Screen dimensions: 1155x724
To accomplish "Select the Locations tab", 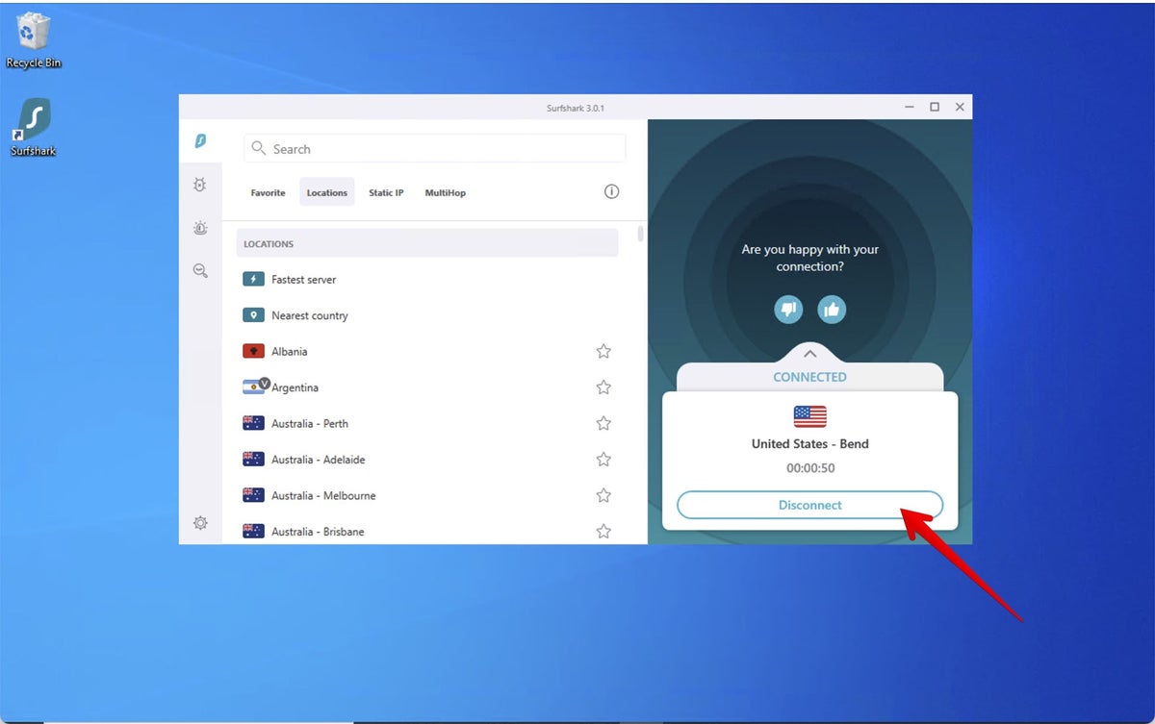I will [327, 192].
